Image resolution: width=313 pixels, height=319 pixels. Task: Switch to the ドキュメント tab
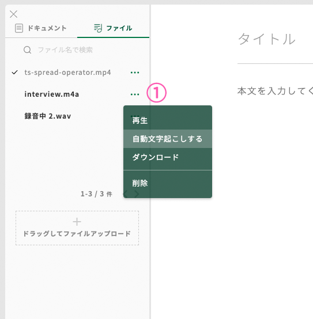pyautogui.click(x=41, y=28)
